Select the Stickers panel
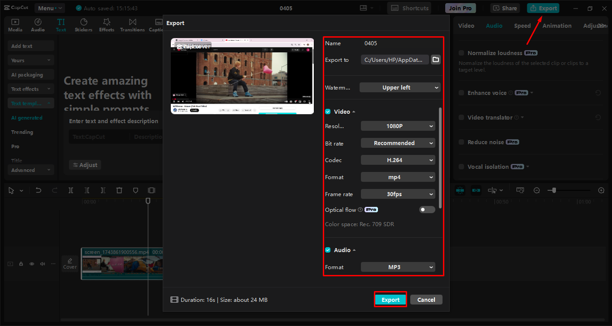The image size is (612, 326). coord(83,25)
